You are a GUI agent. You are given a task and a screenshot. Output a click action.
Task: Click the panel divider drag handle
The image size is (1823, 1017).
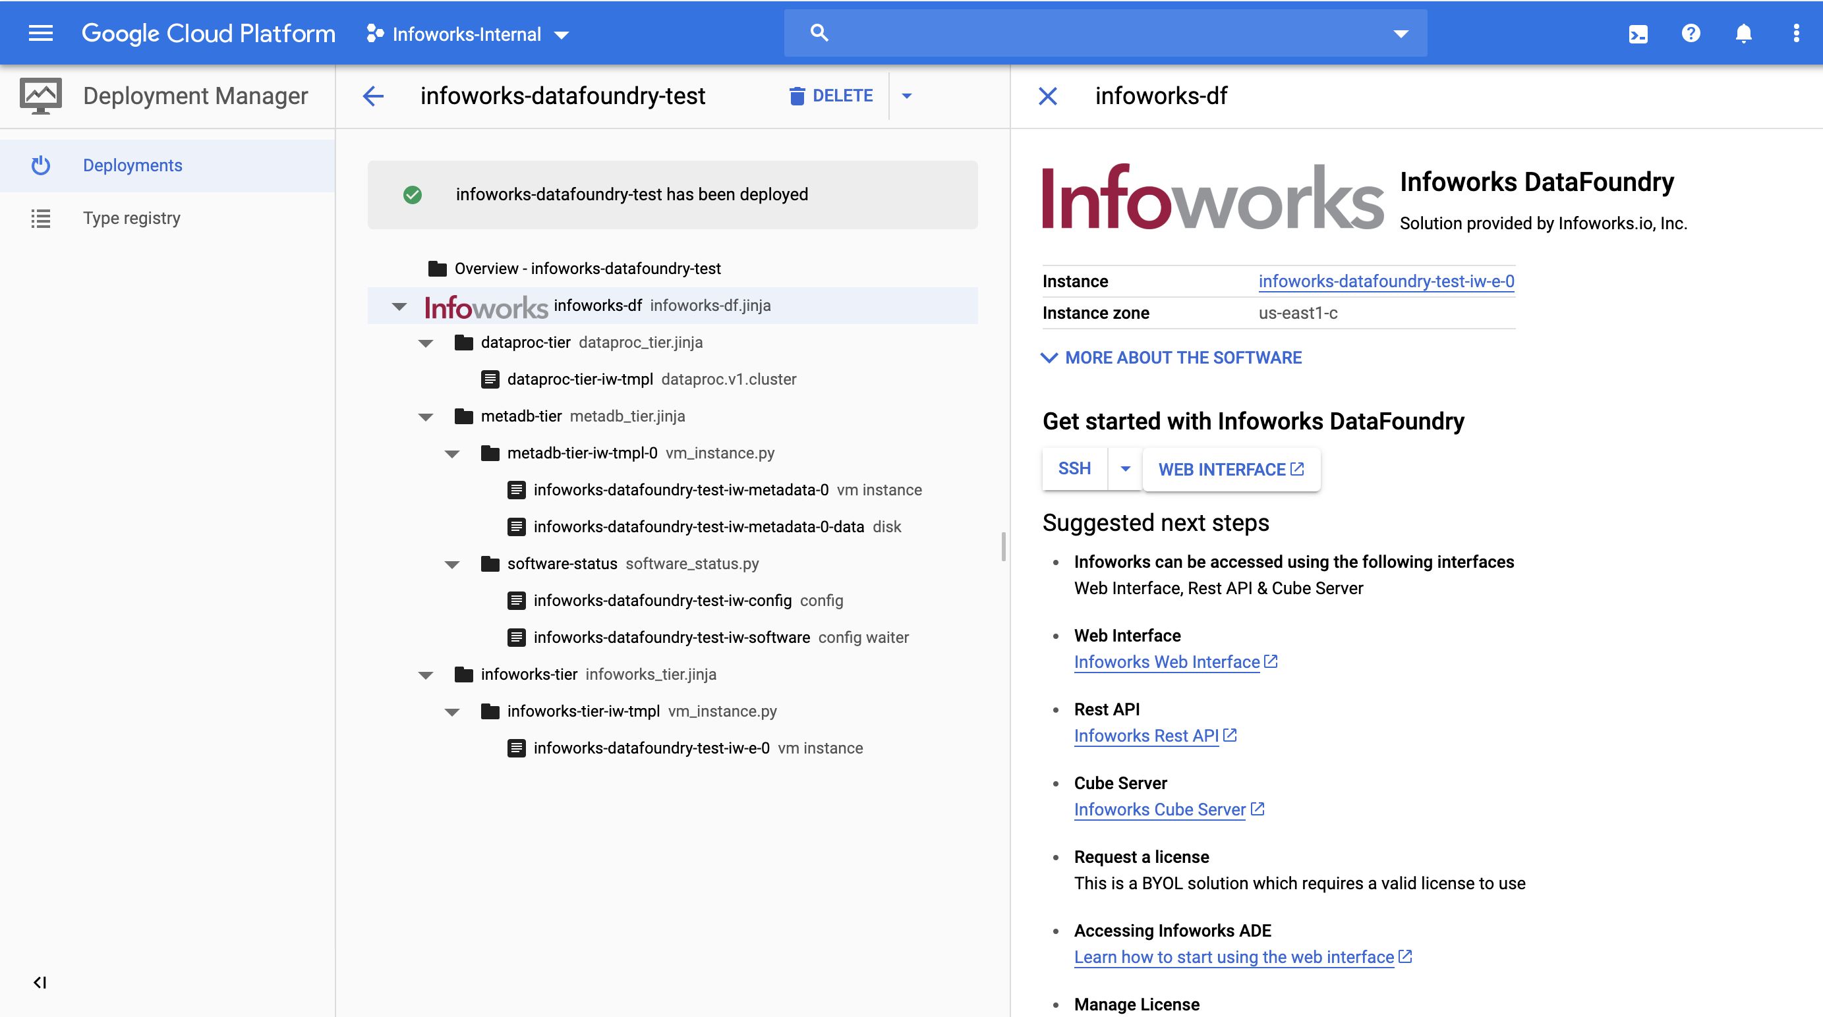pyautogui.click(x=1004, y=547)
